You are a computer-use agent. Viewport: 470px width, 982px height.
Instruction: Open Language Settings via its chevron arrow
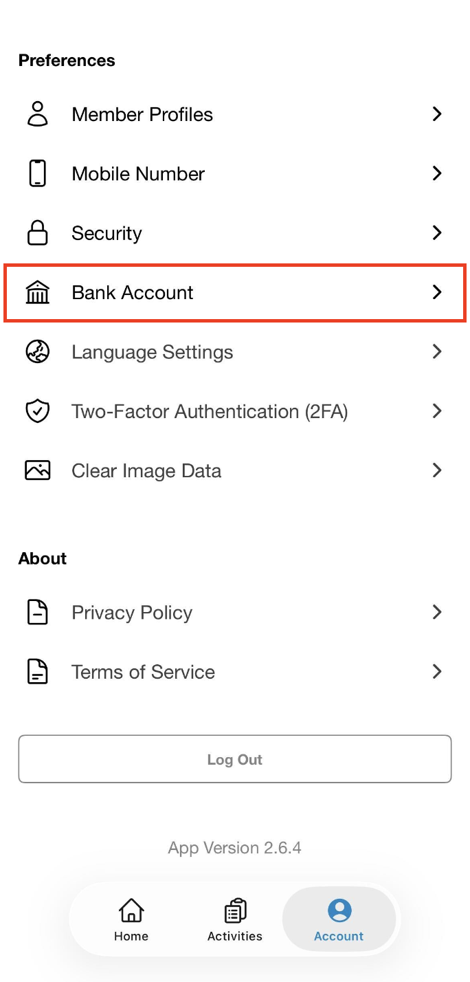click(436, 351)
